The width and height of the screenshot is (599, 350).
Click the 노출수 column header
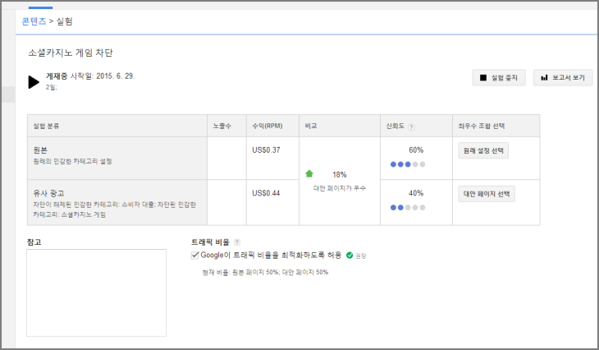pos(222,127)
